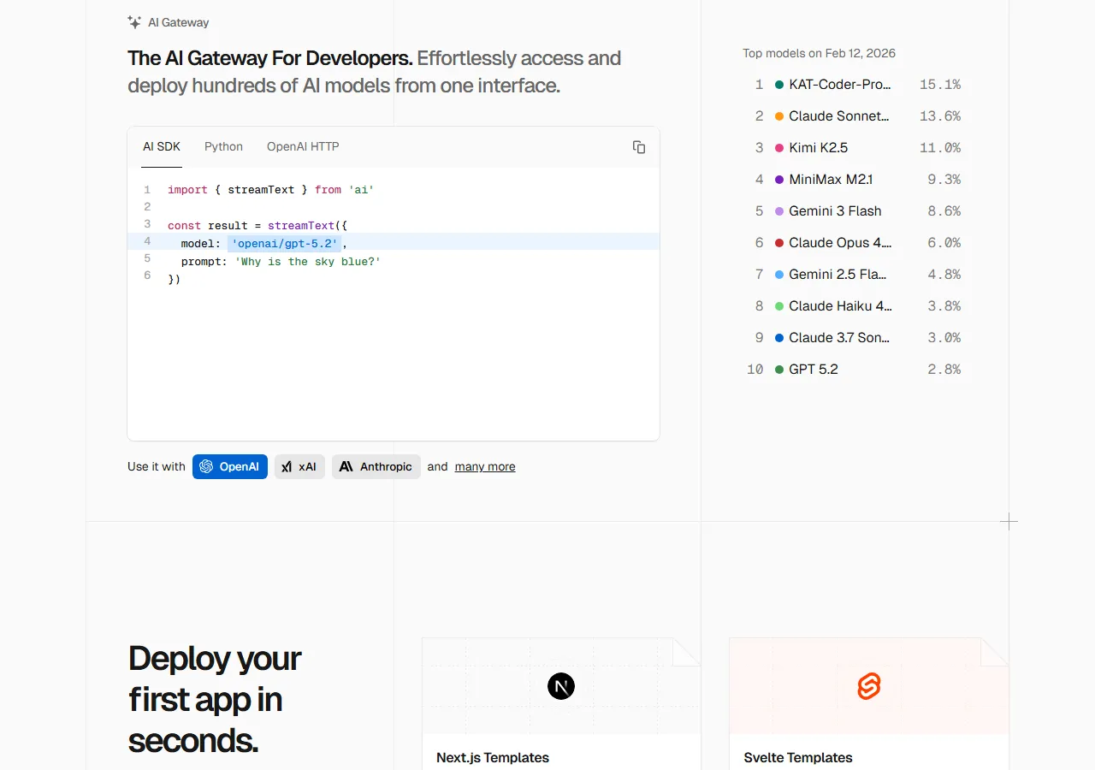Image resolution: width=1095 pixels, height=770 pixels.
Task: Open the many more providers link
Action: pyautogui.click(x=485, y=467)
